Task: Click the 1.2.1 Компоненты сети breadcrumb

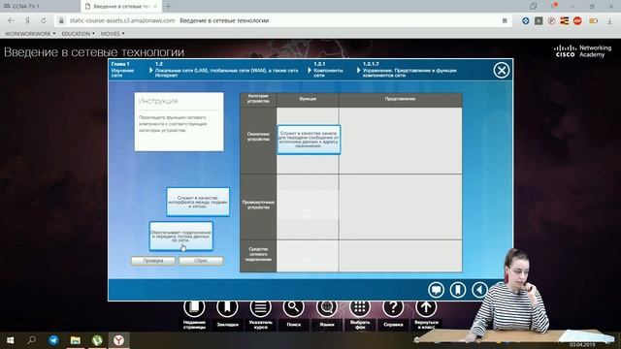Action: (328, 69)
